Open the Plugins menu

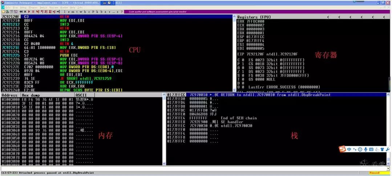33,8
